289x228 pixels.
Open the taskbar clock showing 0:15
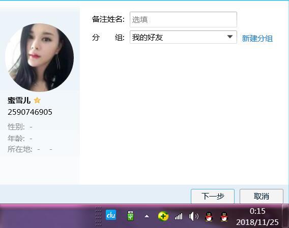tap(257, 217)
